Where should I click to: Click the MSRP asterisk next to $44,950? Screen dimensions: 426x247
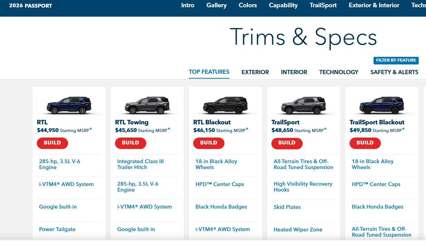pos(91,130)
